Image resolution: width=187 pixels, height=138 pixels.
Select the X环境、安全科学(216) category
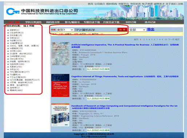pyautogui.click(x=21, y=82)
